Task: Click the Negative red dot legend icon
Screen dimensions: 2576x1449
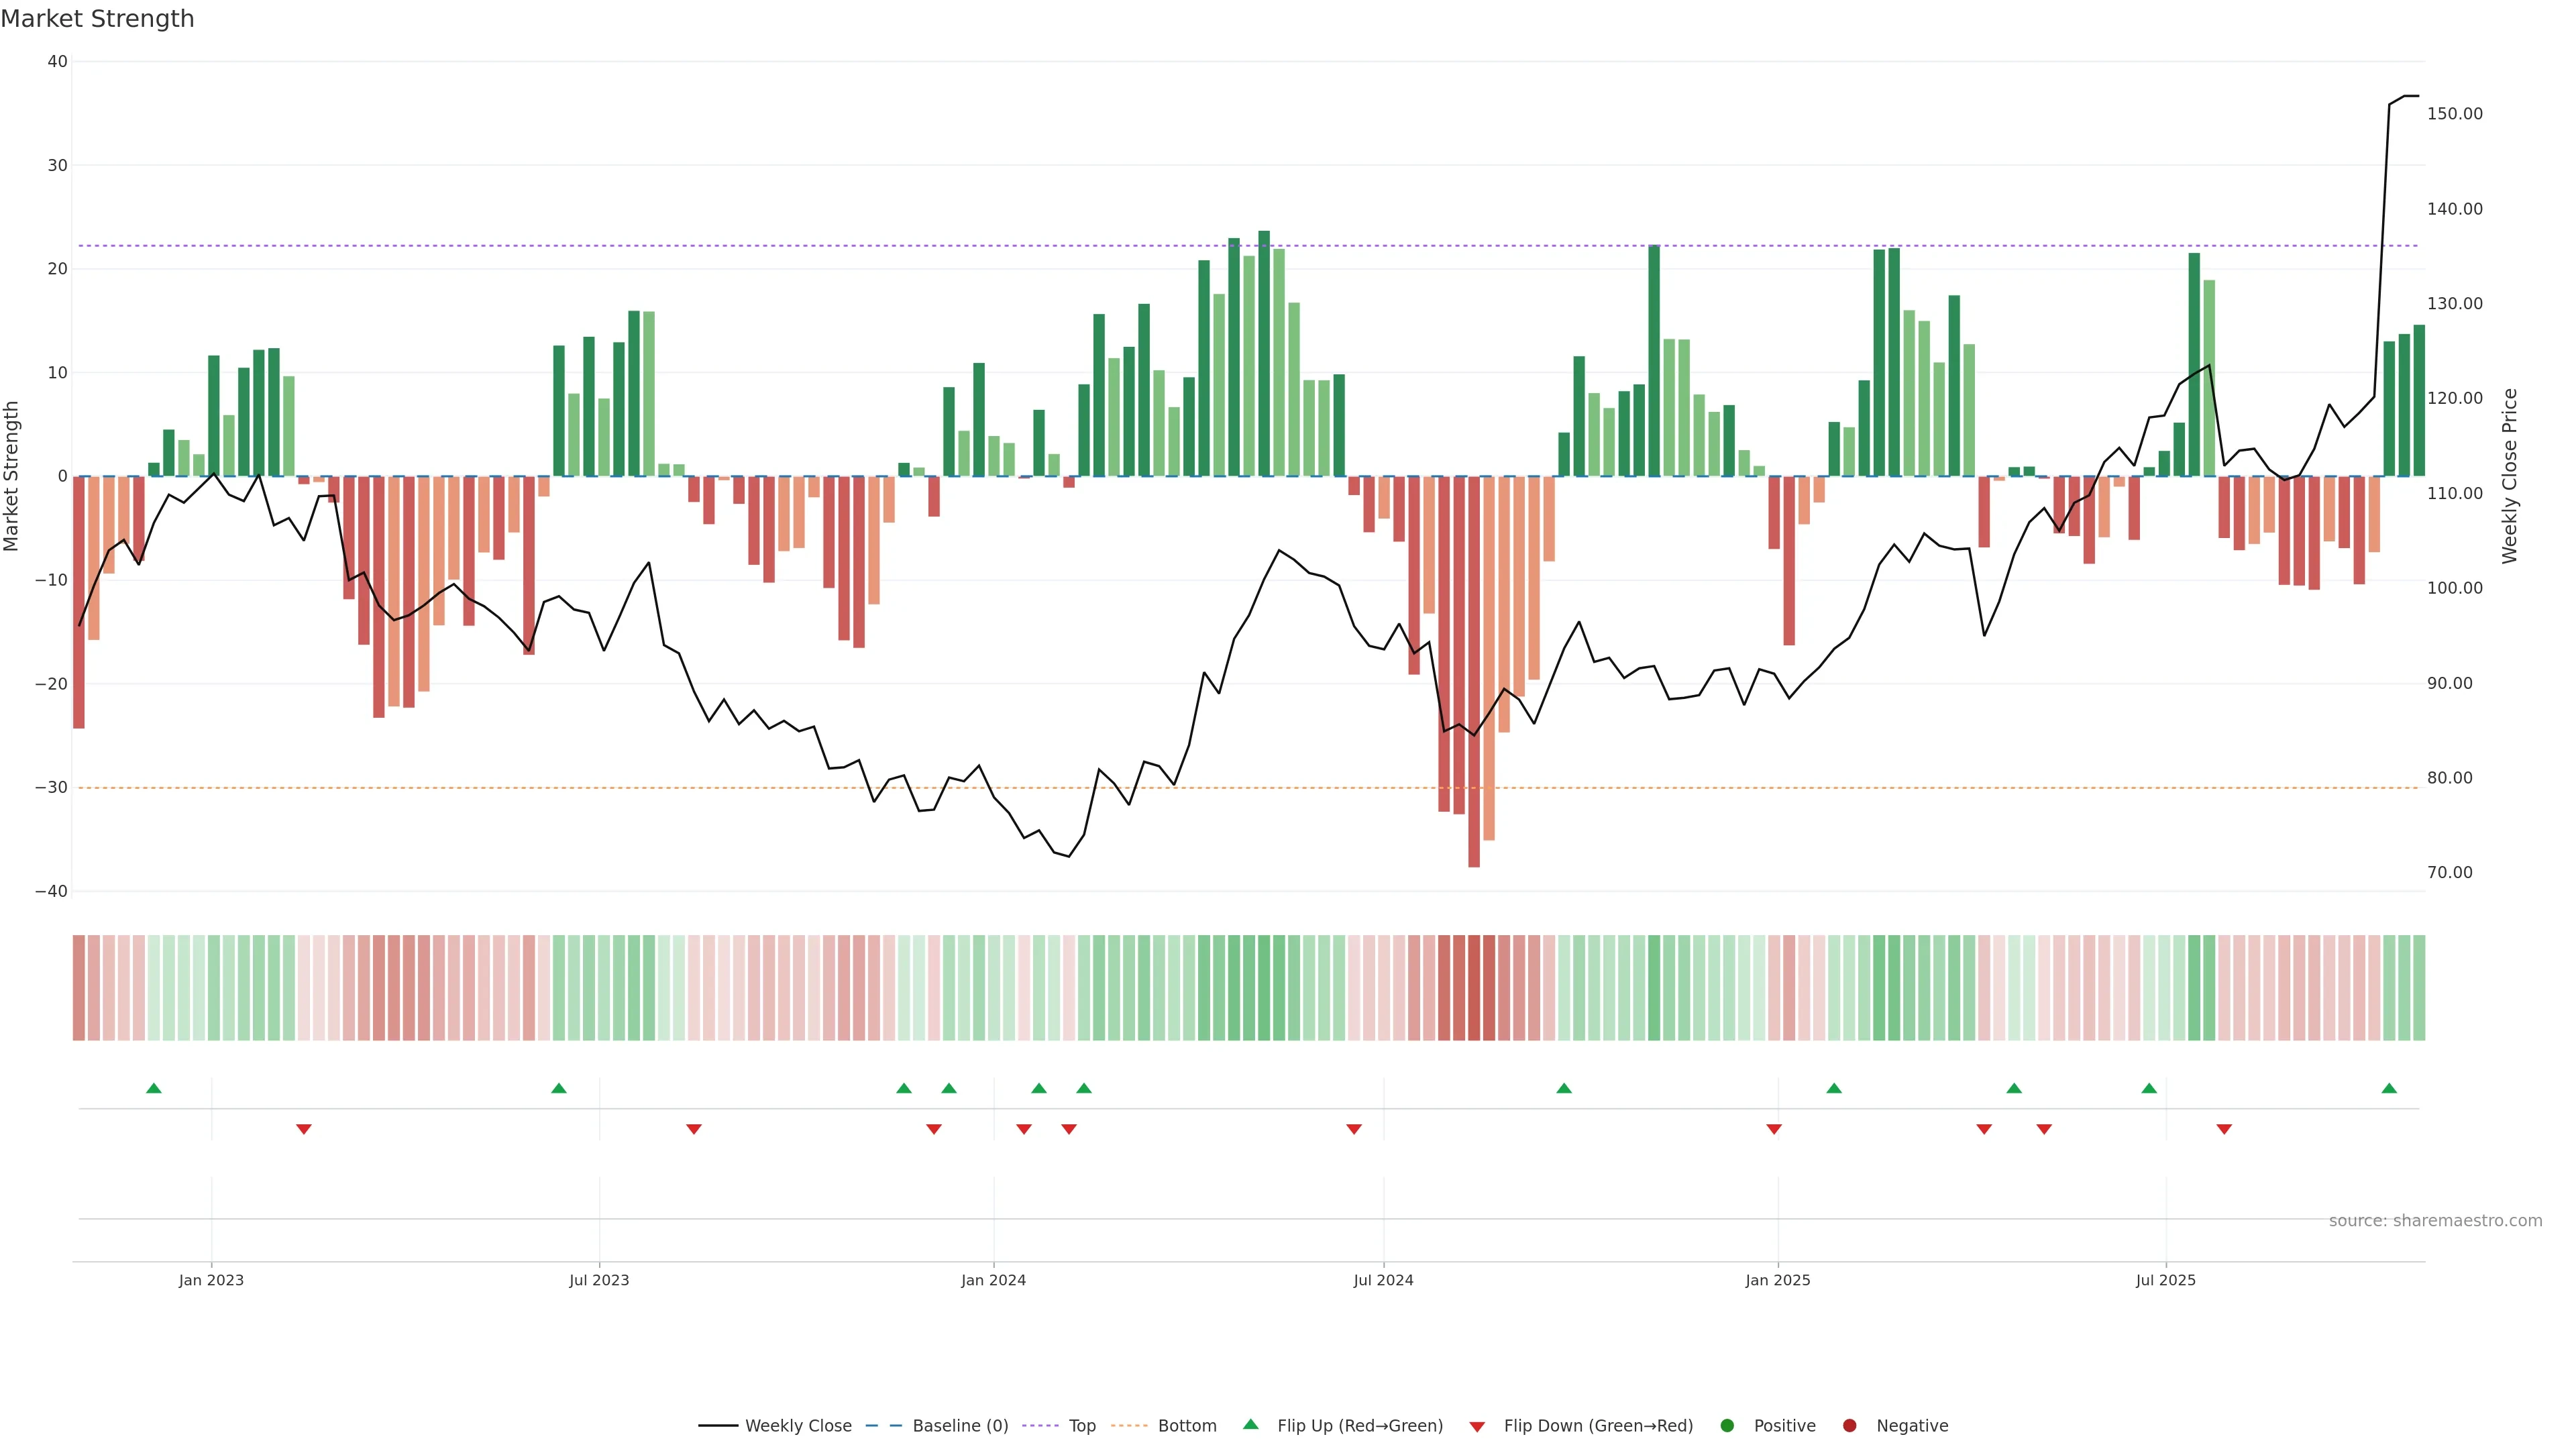Action: [x=1849, y=1425]
